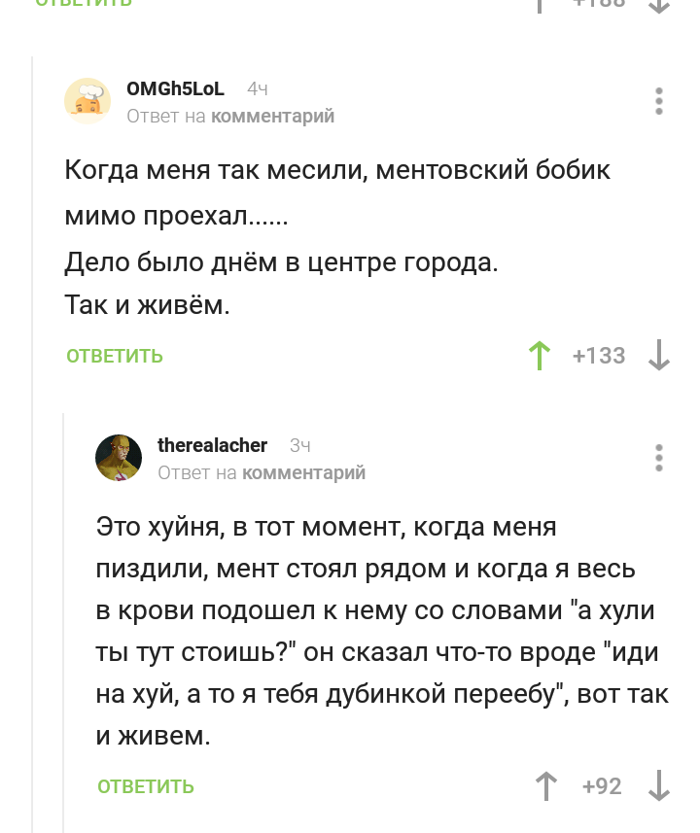Open therealacher's avatar picture

[119, 458]
